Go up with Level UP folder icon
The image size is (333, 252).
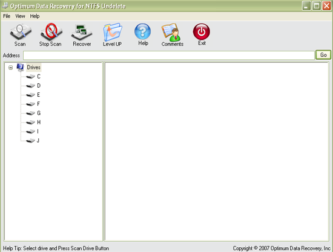tap(113, 32)
